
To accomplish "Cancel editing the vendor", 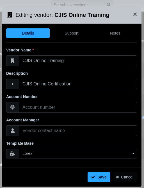I will pyautogui.click(x=125, y=177).
